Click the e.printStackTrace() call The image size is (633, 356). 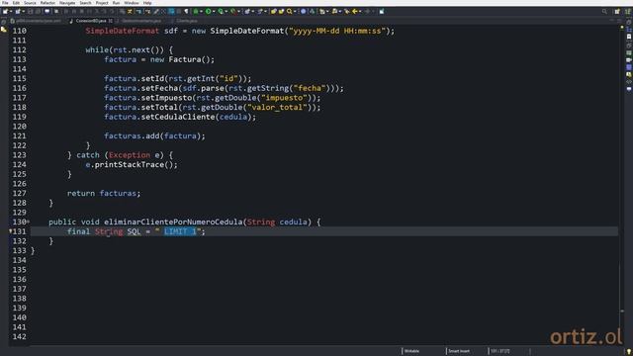(x=132, y=165)
